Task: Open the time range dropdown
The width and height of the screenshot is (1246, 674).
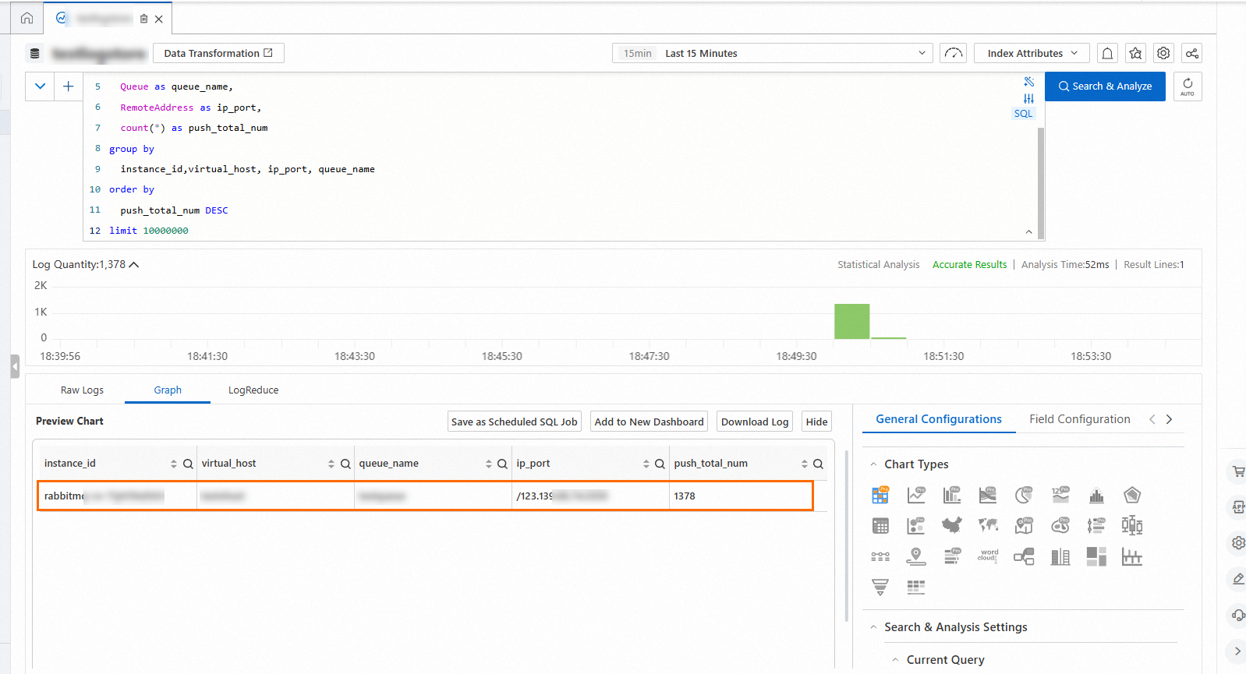Action: 773,53
